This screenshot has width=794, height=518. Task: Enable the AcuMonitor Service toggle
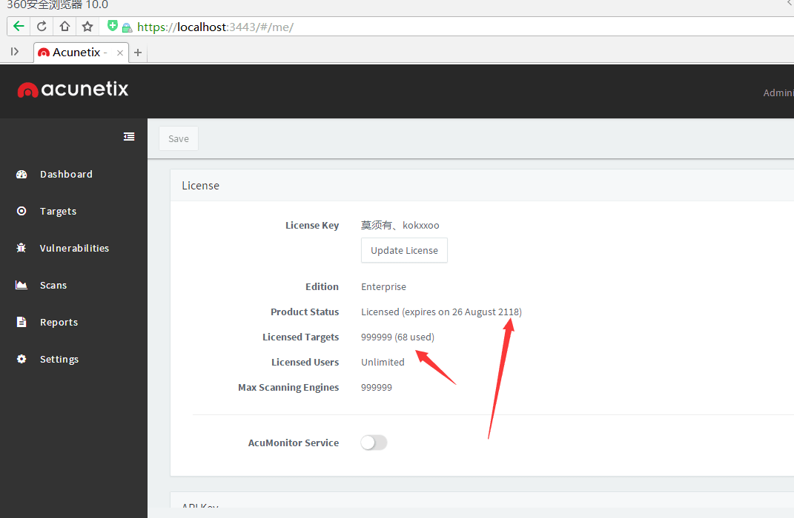coord(374,443)
